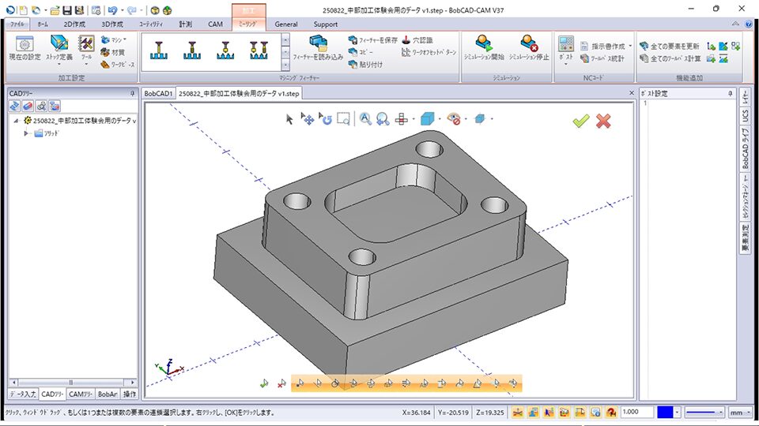Open the General ribbon tab
Viewport: 759px width, 426px height.
point(286,24)
